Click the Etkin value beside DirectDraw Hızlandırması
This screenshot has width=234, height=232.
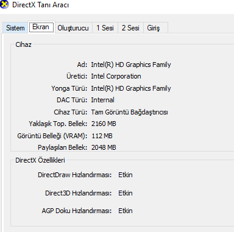[x=126, y=175]
